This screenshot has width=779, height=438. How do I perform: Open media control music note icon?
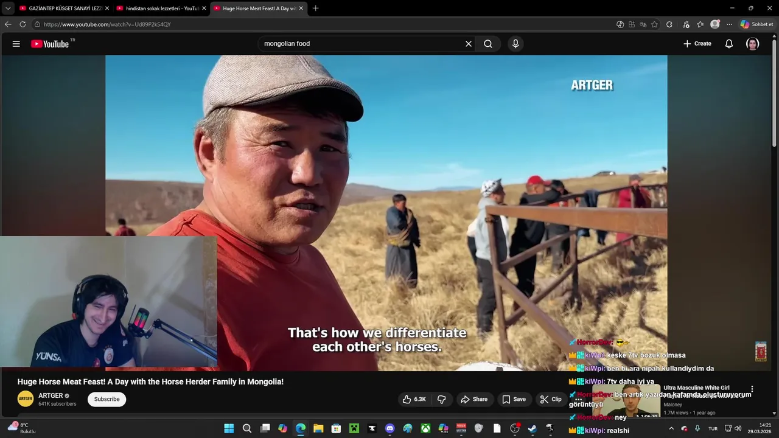tap(686, 24)
